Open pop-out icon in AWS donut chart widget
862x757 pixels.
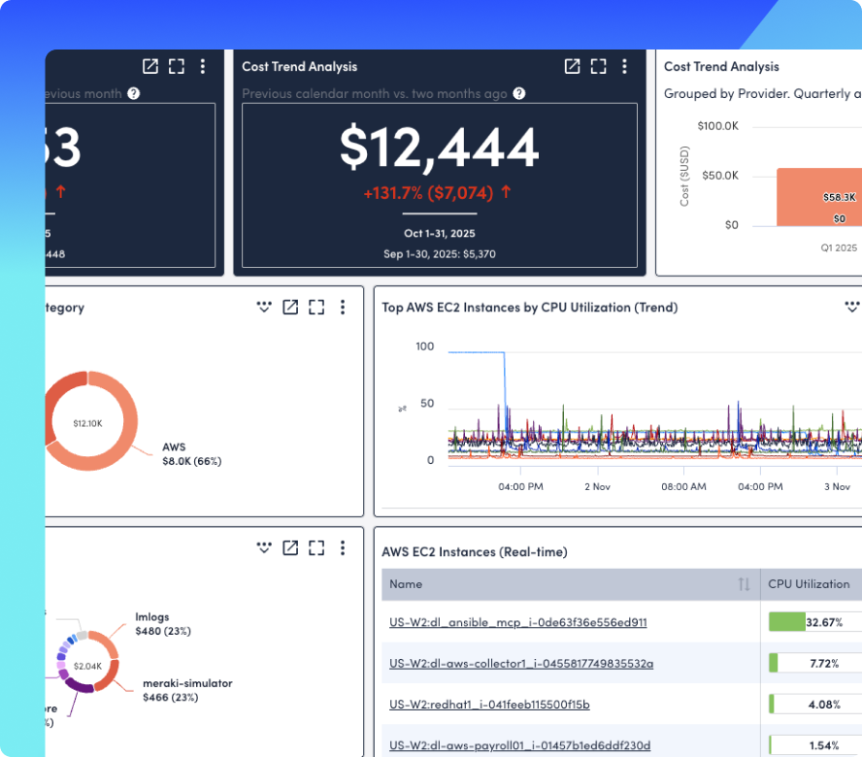coord(290,307)
